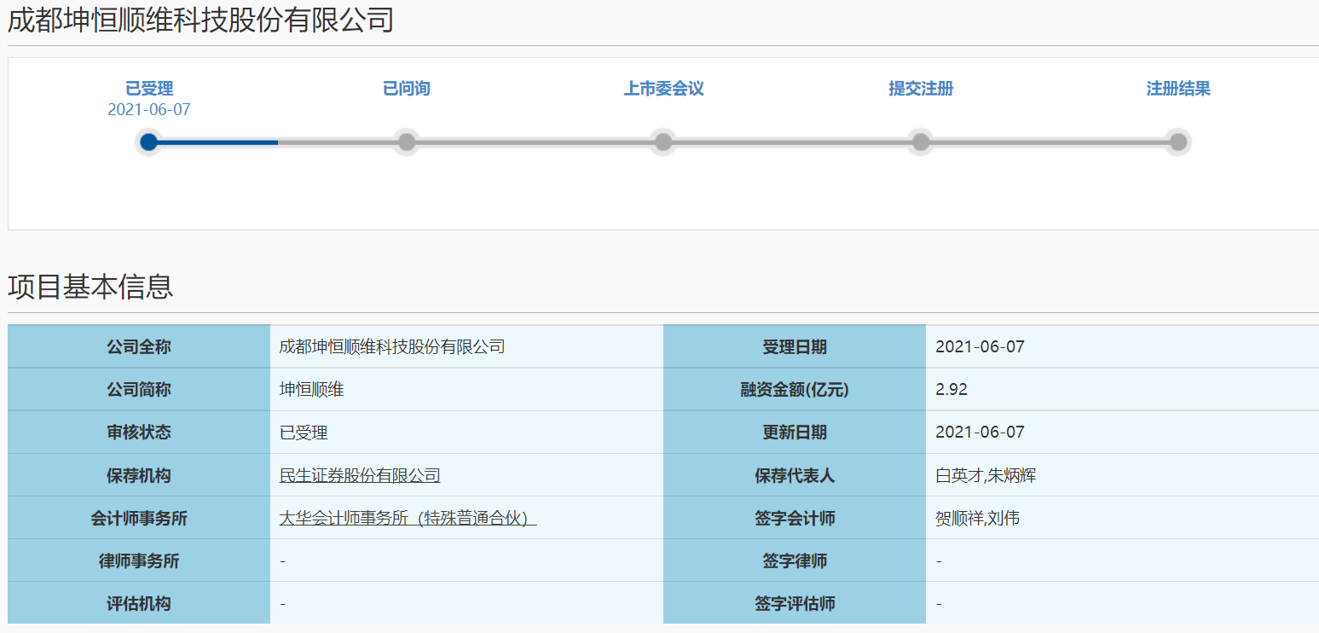Click the 上市委会议 progress node dot

[x=663, y=142]
